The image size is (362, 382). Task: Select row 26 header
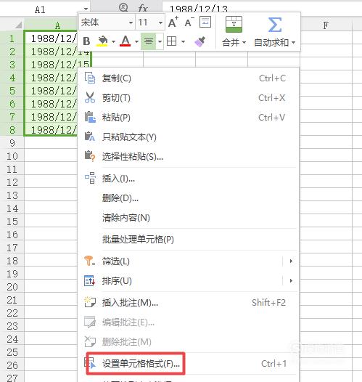pyautogui.click(x=12, y=365)
